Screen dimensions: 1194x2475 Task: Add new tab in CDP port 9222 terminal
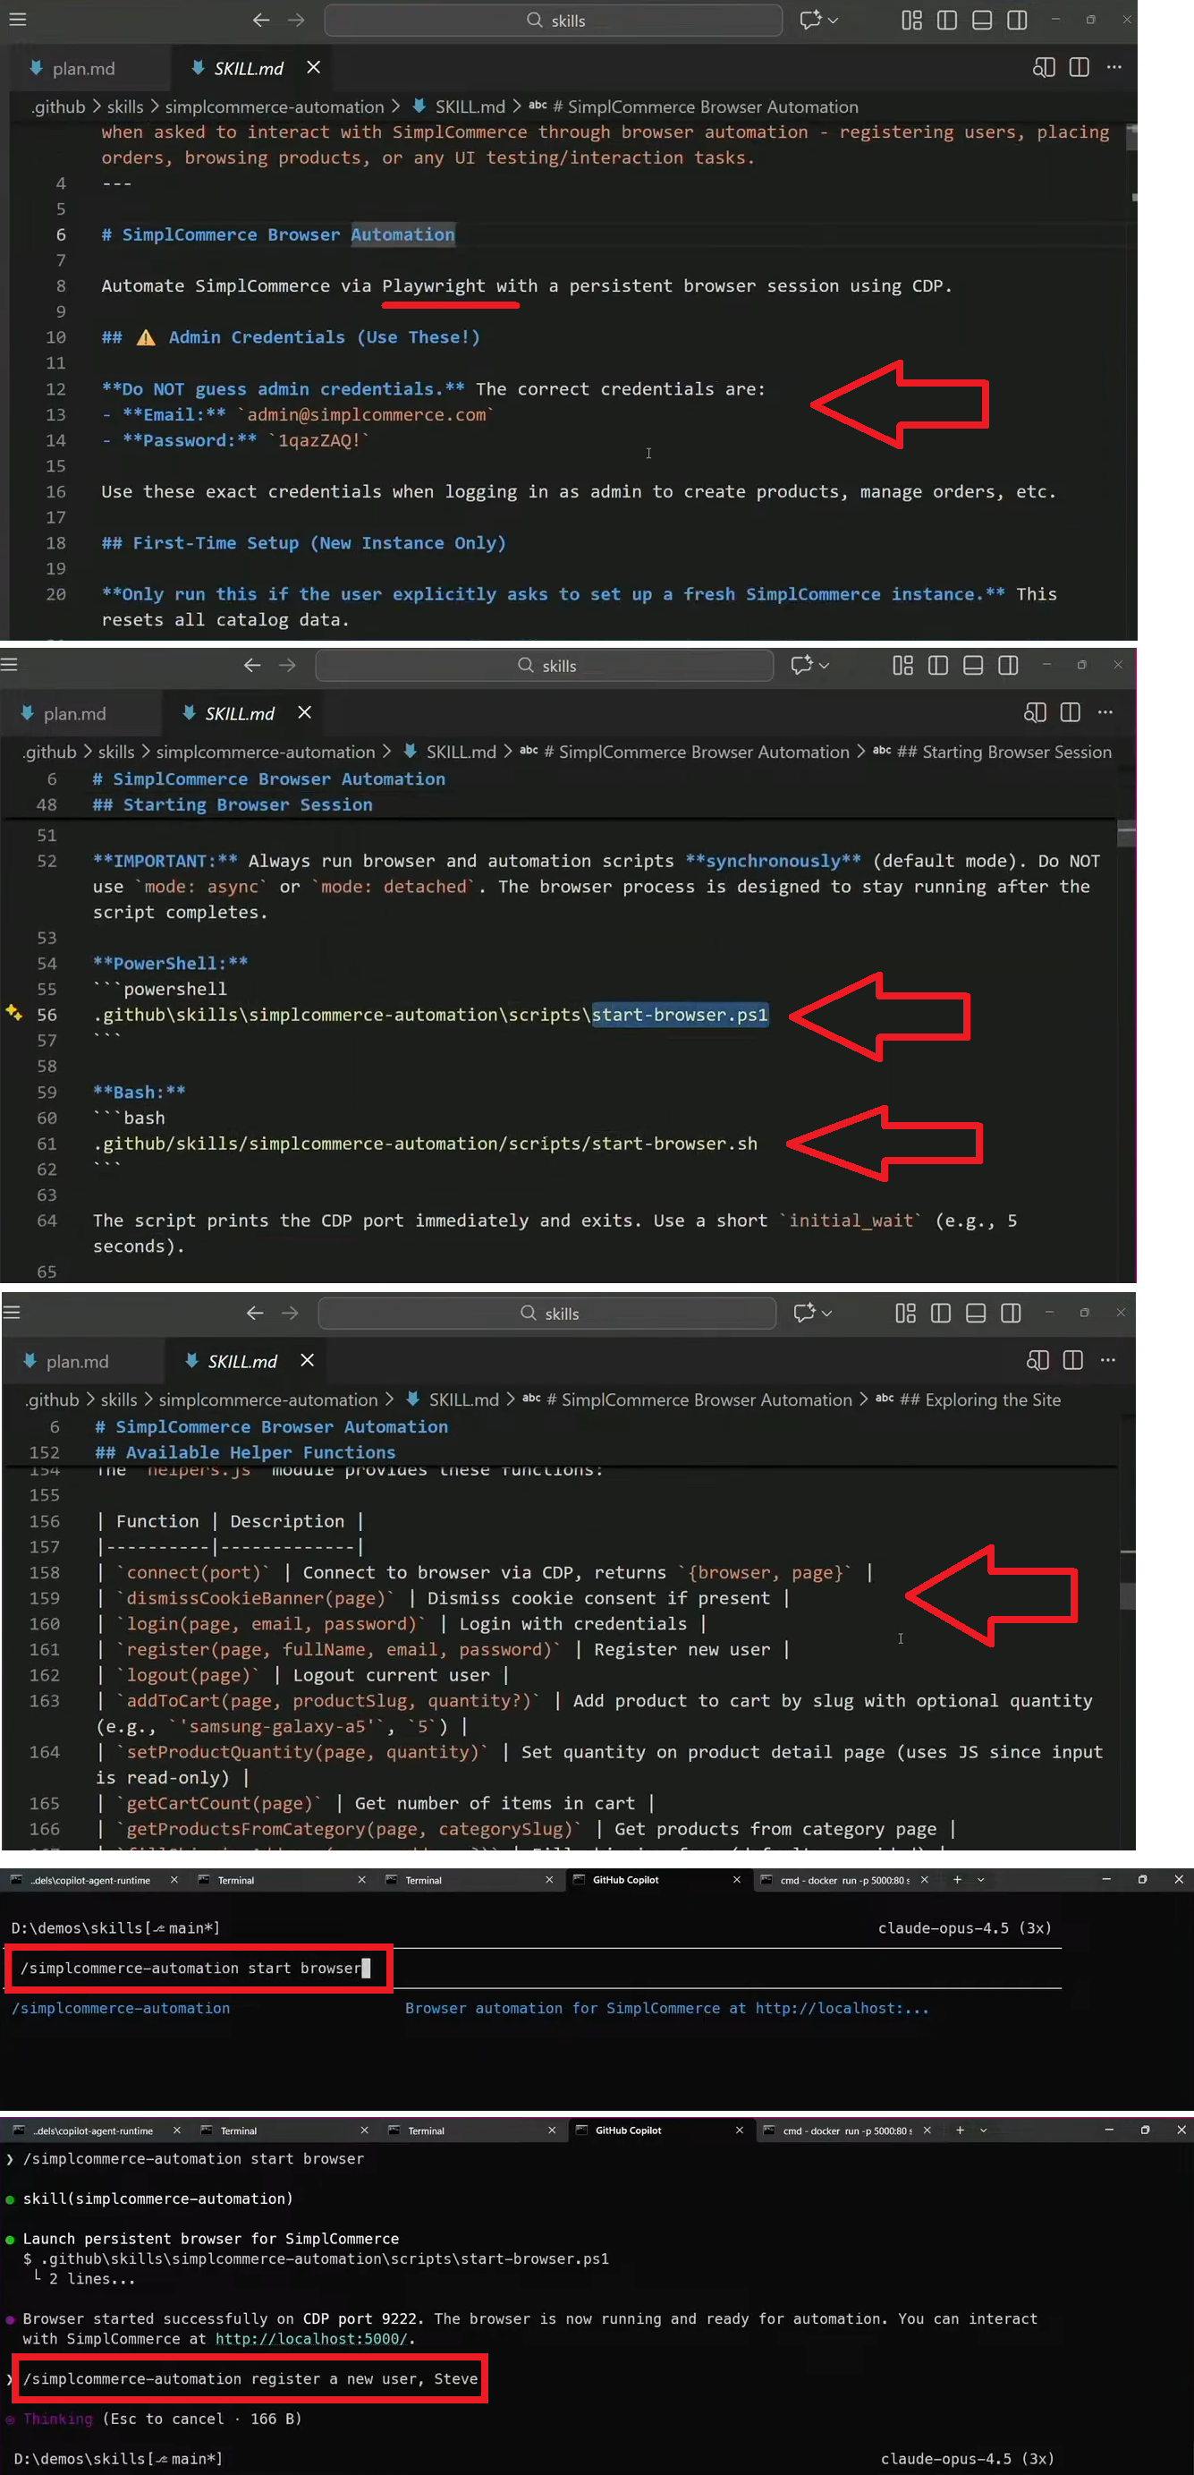pyautogui.click(x=960, y=2131)
